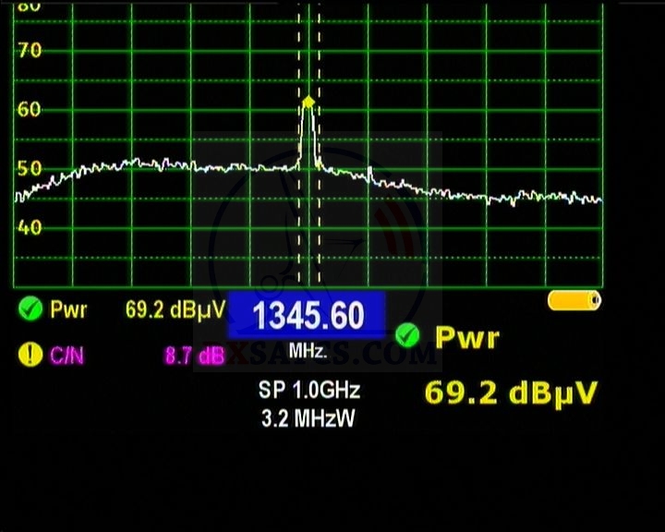Select the yellow diamond peak marker
This screenshot has height=532, width=665.
point(308,101)
